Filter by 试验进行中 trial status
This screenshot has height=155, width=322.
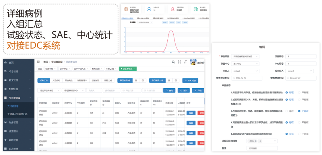[82, 81]
